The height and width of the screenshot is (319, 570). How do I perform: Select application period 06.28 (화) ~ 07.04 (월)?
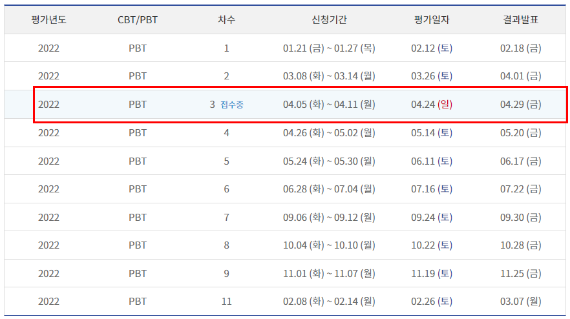329,189
